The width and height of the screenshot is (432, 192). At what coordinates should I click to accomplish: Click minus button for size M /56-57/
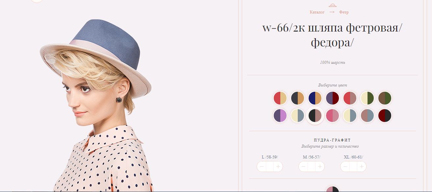303,167
